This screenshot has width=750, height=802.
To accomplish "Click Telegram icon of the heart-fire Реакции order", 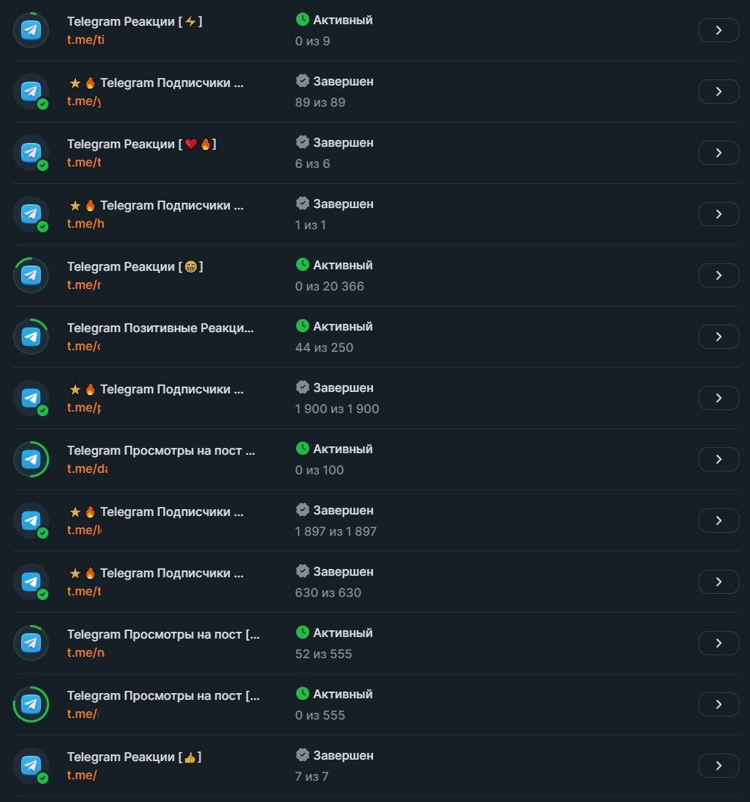I will 31,153.
